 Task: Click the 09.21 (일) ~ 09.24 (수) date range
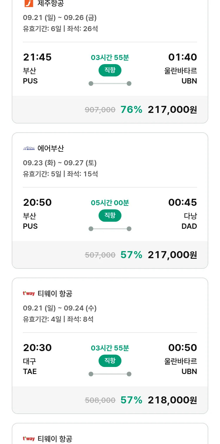click(60, 308)
